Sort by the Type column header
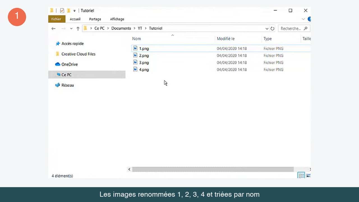 click(268, 39)
